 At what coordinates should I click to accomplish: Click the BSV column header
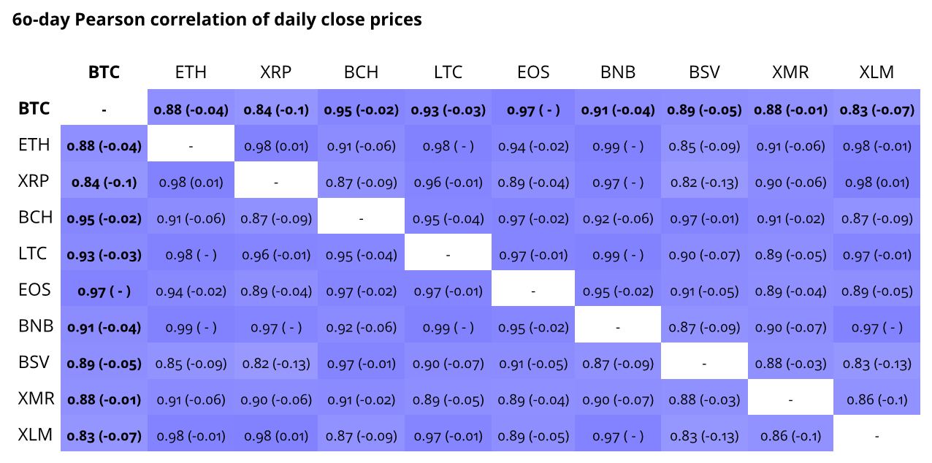pos(704,72)
